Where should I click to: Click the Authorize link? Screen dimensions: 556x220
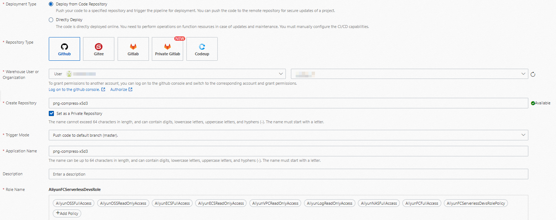click(x=118, y=89)
